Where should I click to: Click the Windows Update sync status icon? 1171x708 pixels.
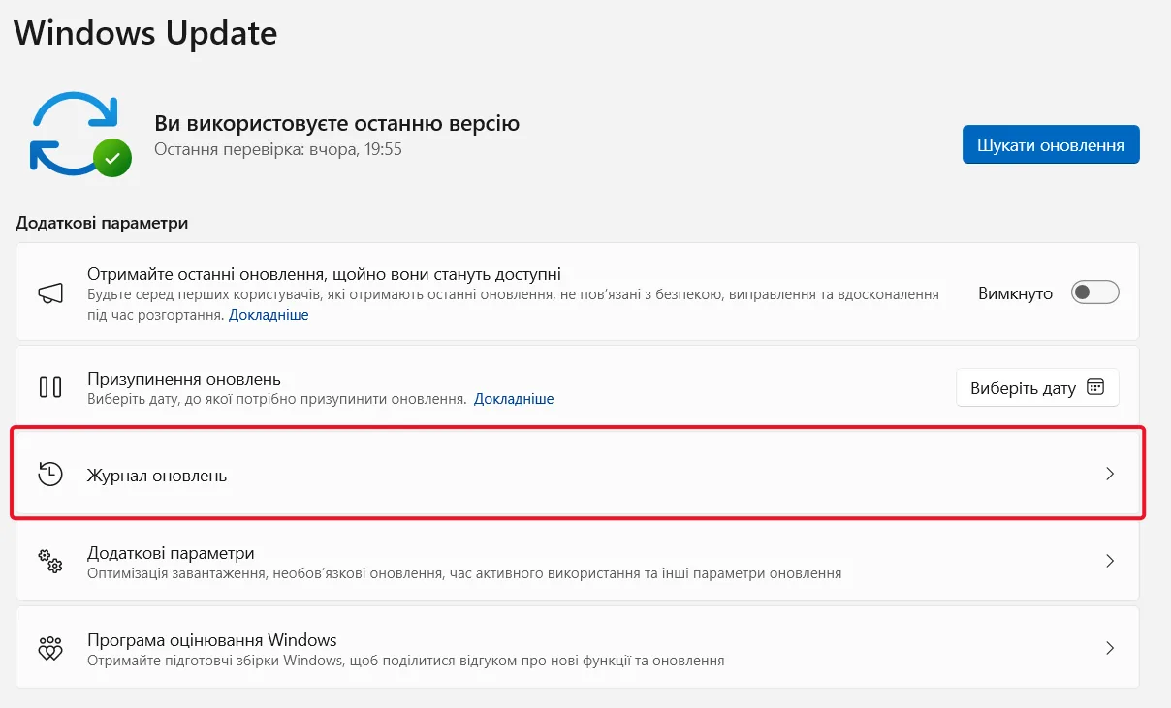tap(80, 134)
